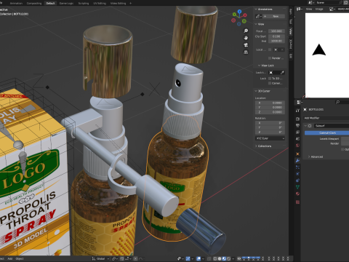Screen dimensions: 349x262
Task: Switch perspective/orthographic grid icon in viewport
Action: pyautogui.click(x=246, y=52)
